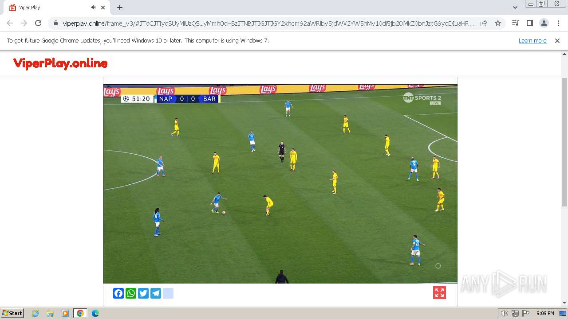Image resolution: width=568 pixels, height=319 pixels.
Task: Open Windows Media Player from taskbar
Action: (x=65, y=313)
